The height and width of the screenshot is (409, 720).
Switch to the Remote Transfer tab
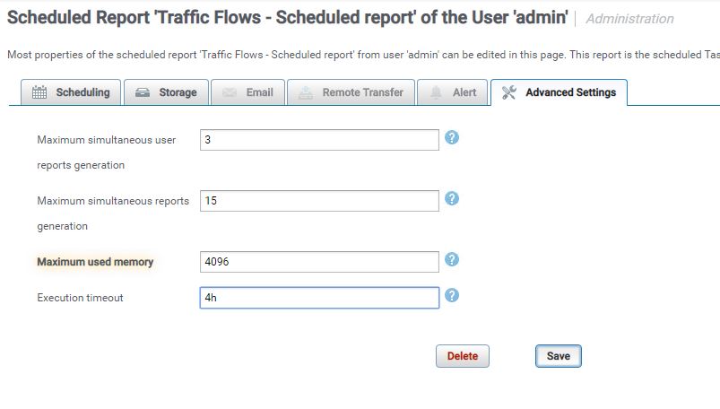(x=351, y=92)
